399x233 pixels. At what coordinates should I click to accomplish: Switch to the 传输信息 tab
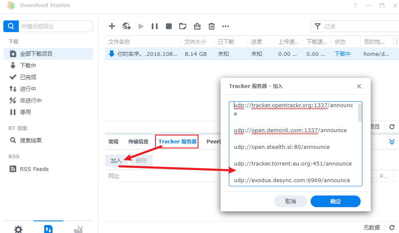138,141
